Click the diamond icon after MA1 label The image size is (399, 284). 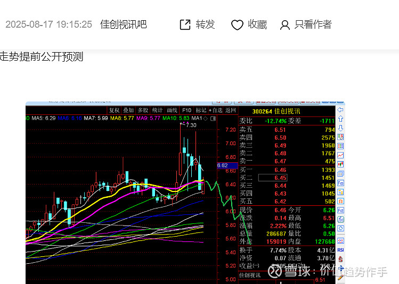[x=206, y=119]
